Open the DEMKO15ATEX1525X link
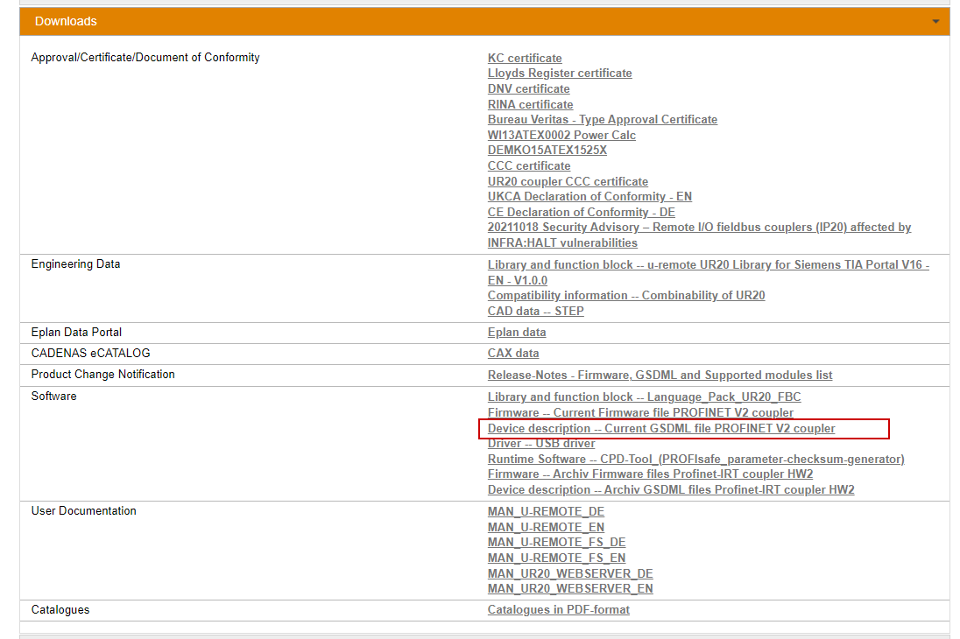Image resolution: width=960 pixels, height=639 pixels. tap(547, 150)
